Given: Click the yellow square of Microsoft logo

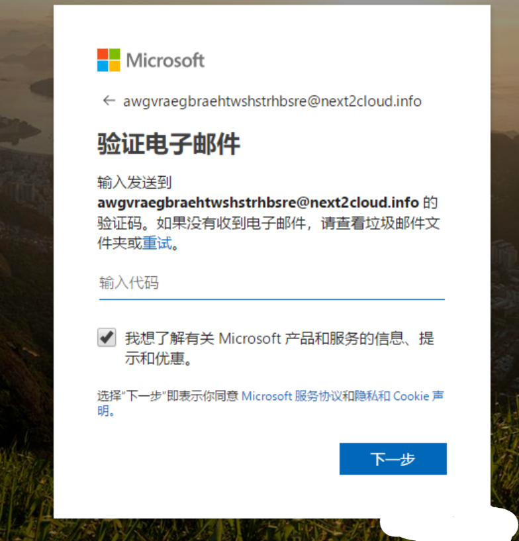Looking at the screenshot, I should (115, 66).
